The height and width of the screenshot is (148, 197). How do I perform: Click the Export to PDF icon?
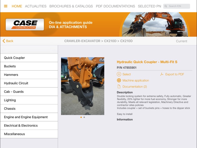click(162, 74)
